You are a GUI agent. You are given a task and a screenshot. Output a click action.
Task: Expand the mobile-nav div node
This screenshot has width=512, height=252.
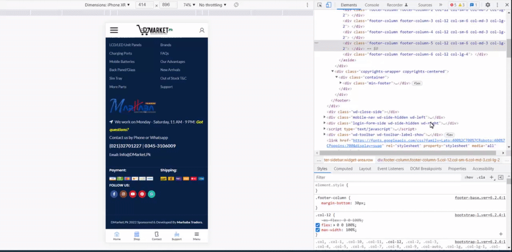tap(325, 117)
